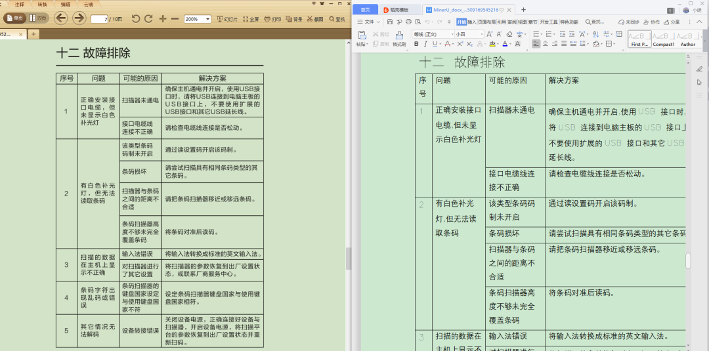This screenshot has width=709, height=351.
Task: Open 稻壳模板 tab in WPS
Action: (x=399, y=9)
